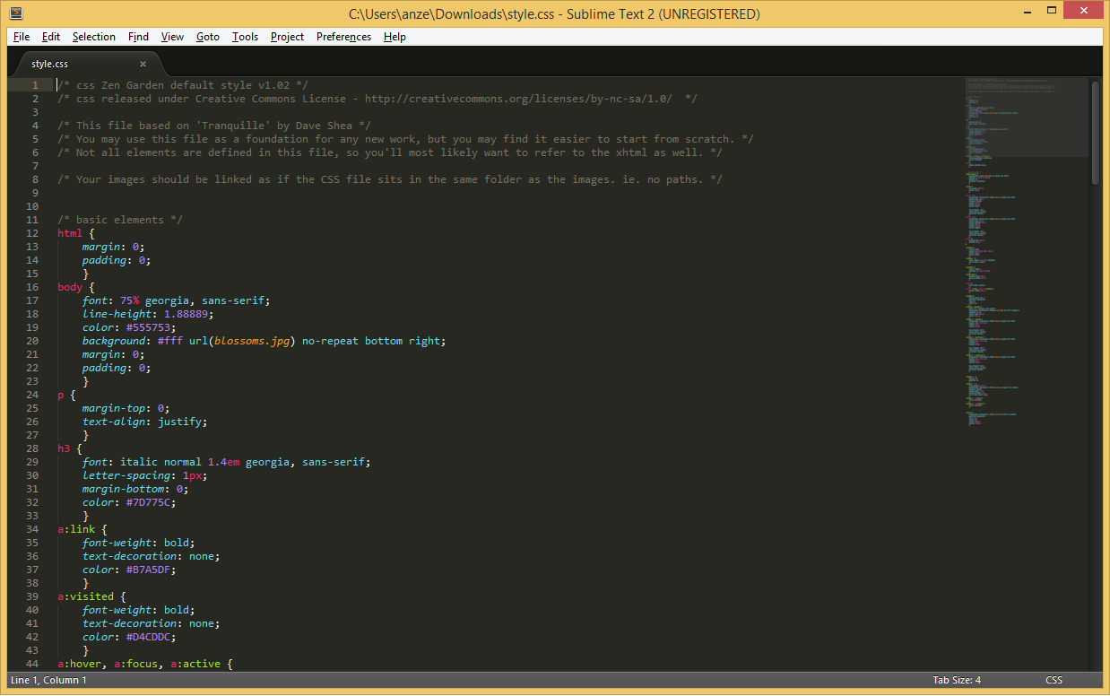Click the a:hover, a:focus, a:active selector
Viewport: 1110px width, 696px height.
[137, 664]
